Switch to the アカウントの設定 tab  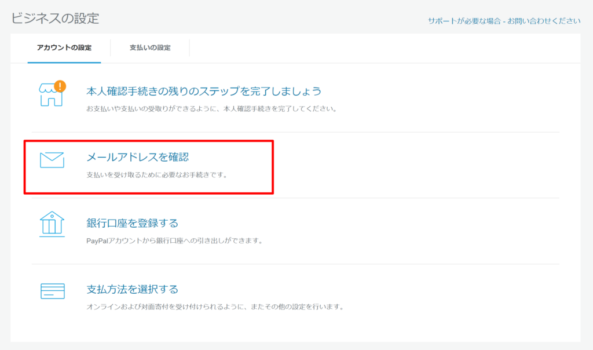coord(64,48)
